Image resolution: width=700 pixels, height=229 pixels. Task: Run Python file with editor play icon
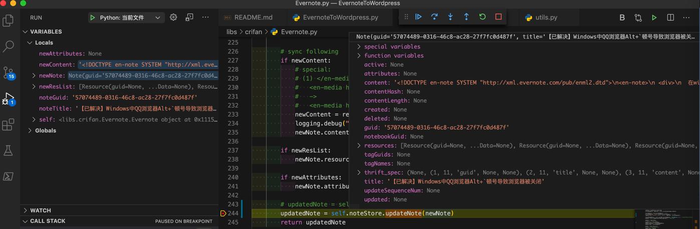[654, 17]
